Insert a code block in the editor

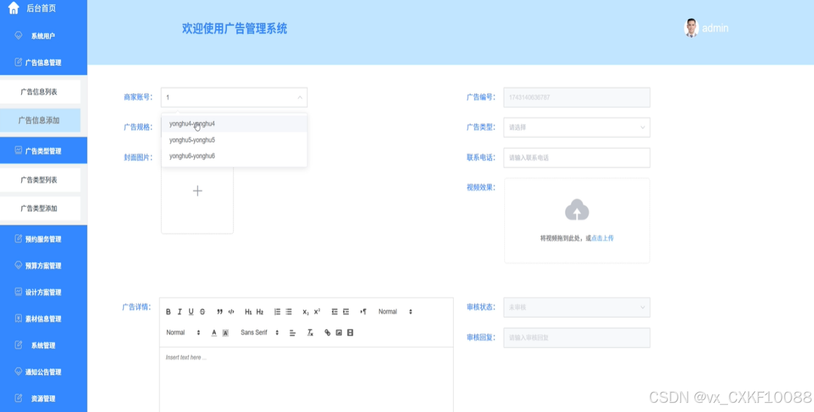pyautogui.click(x=231, y=312)
